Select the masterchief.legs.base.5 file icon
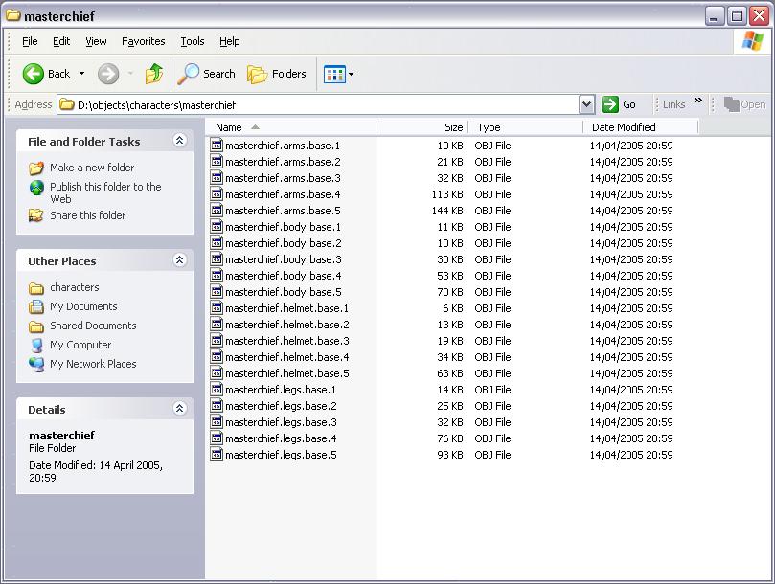This screenshot has height=584, width=775. pos(217,455)
